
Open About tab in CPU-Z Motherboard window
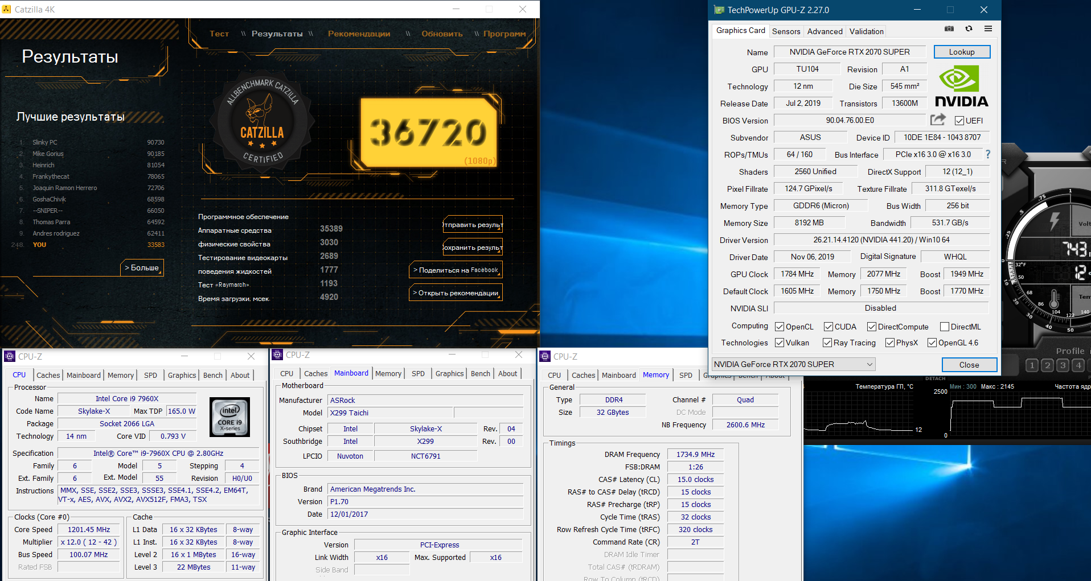tap(508, 373)
